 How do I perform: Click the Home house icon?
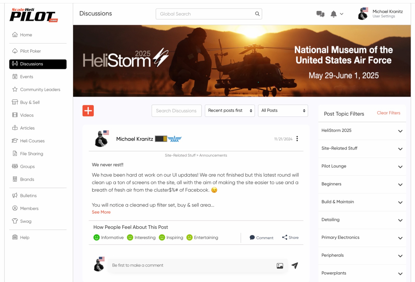click(x=15, y=35)
